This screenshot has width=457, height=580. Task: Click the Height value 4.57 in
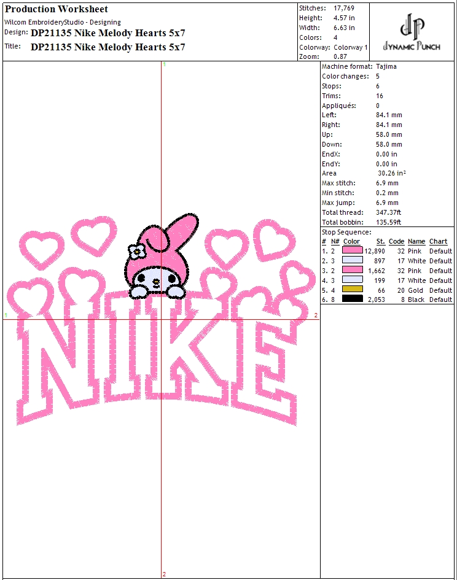(x=344, y=18)
